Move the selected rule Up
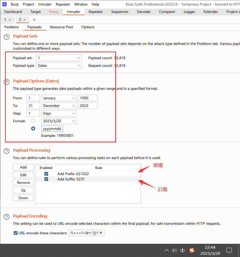The image size is (240, 257). click(x=23, y=190)
